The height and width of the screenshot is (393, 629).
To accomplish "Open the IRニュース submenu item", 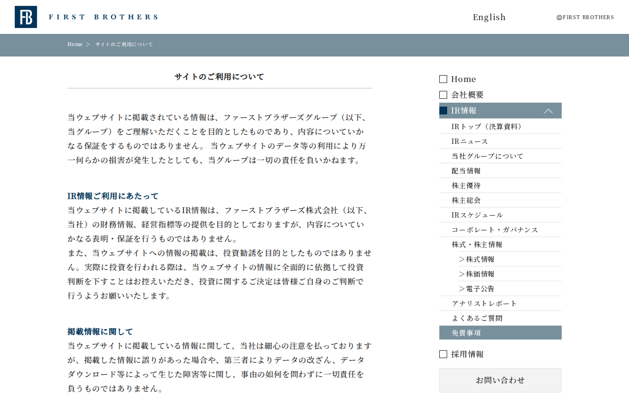I will [x=500, y=141].
